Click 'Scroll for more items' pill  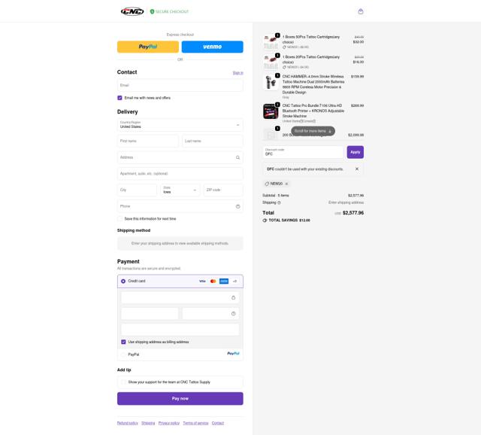click(313, 131)
